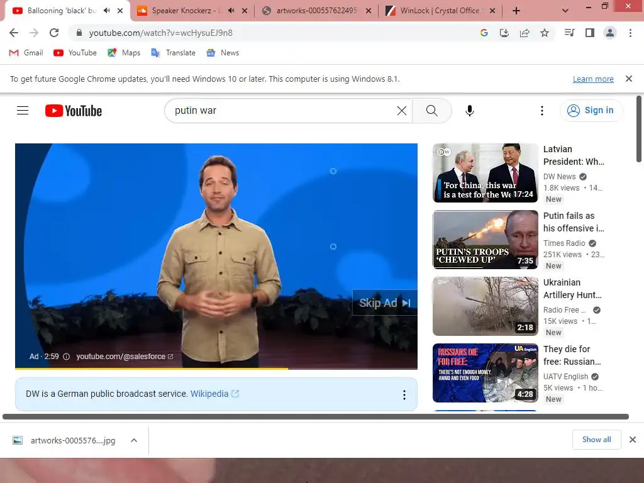The width and height of the screenshot is (644, 483).
Task: Click vertical page scrollbar
Action: pos(639,129)
